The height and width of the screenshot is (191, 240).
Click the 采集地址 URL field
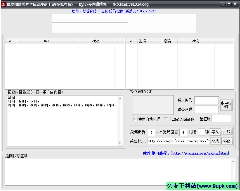[178, 141]
